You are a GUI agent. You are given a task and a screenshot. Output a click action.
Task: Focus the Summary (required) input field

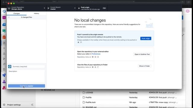coord(28,67)
